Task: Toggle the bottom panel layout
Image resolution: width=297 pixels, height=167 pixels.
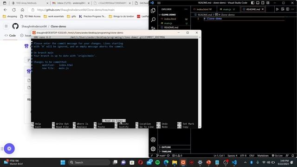Action: [258, 3]
